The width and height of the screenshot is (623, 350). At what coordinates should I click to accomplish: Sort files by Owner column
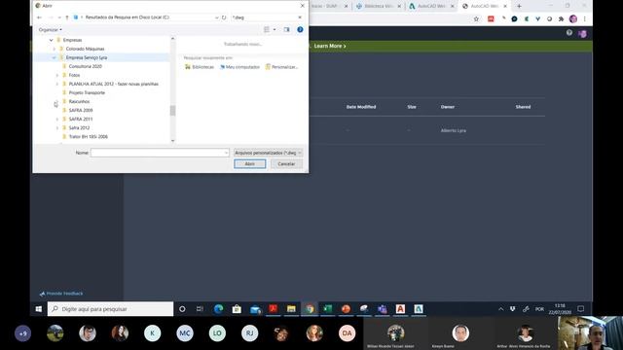tap(448, 107)
